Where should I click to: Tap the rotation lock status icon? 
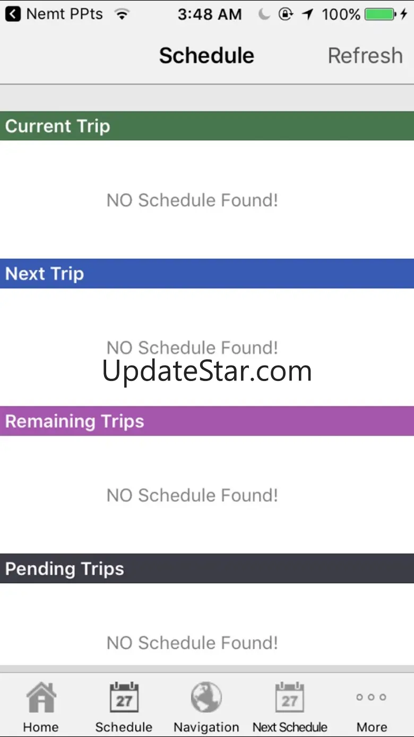click(x=286, y=14)
